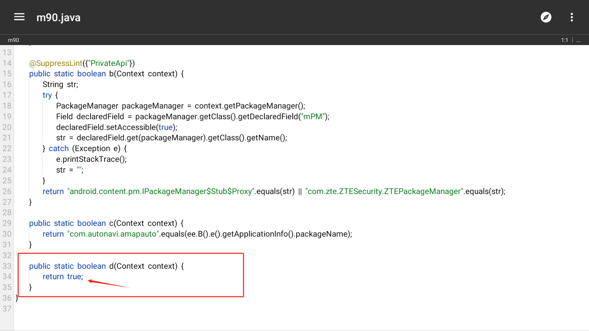This screenshot has height=331, width=589.
Task: Click the ellipsis in the status bar
Action: [x=579, y=40]
